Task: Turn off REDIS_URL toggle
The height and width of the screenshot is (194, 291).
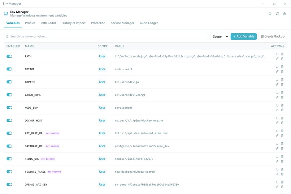Action: click(9, 159)
